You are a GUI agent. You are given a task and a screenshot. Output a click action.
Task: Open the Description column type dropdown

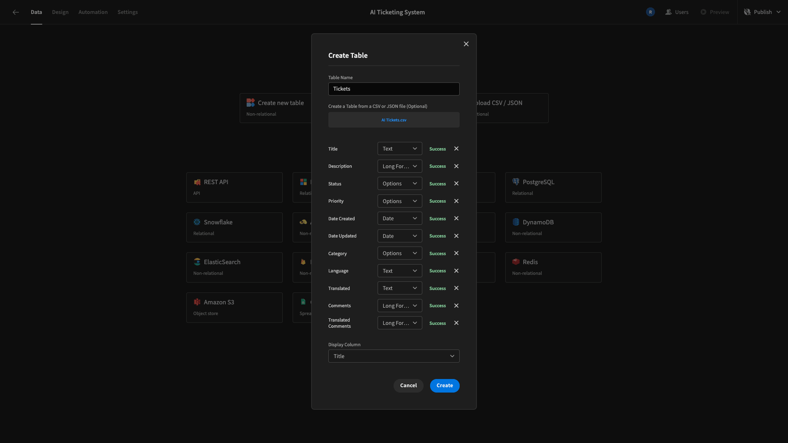(400, 166)
